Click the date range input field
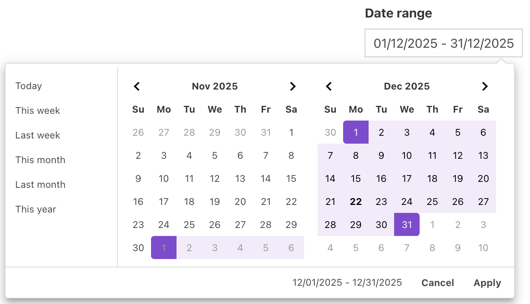Screen dimensions: 530x304 pyautogui.click(x=444, y=43)
